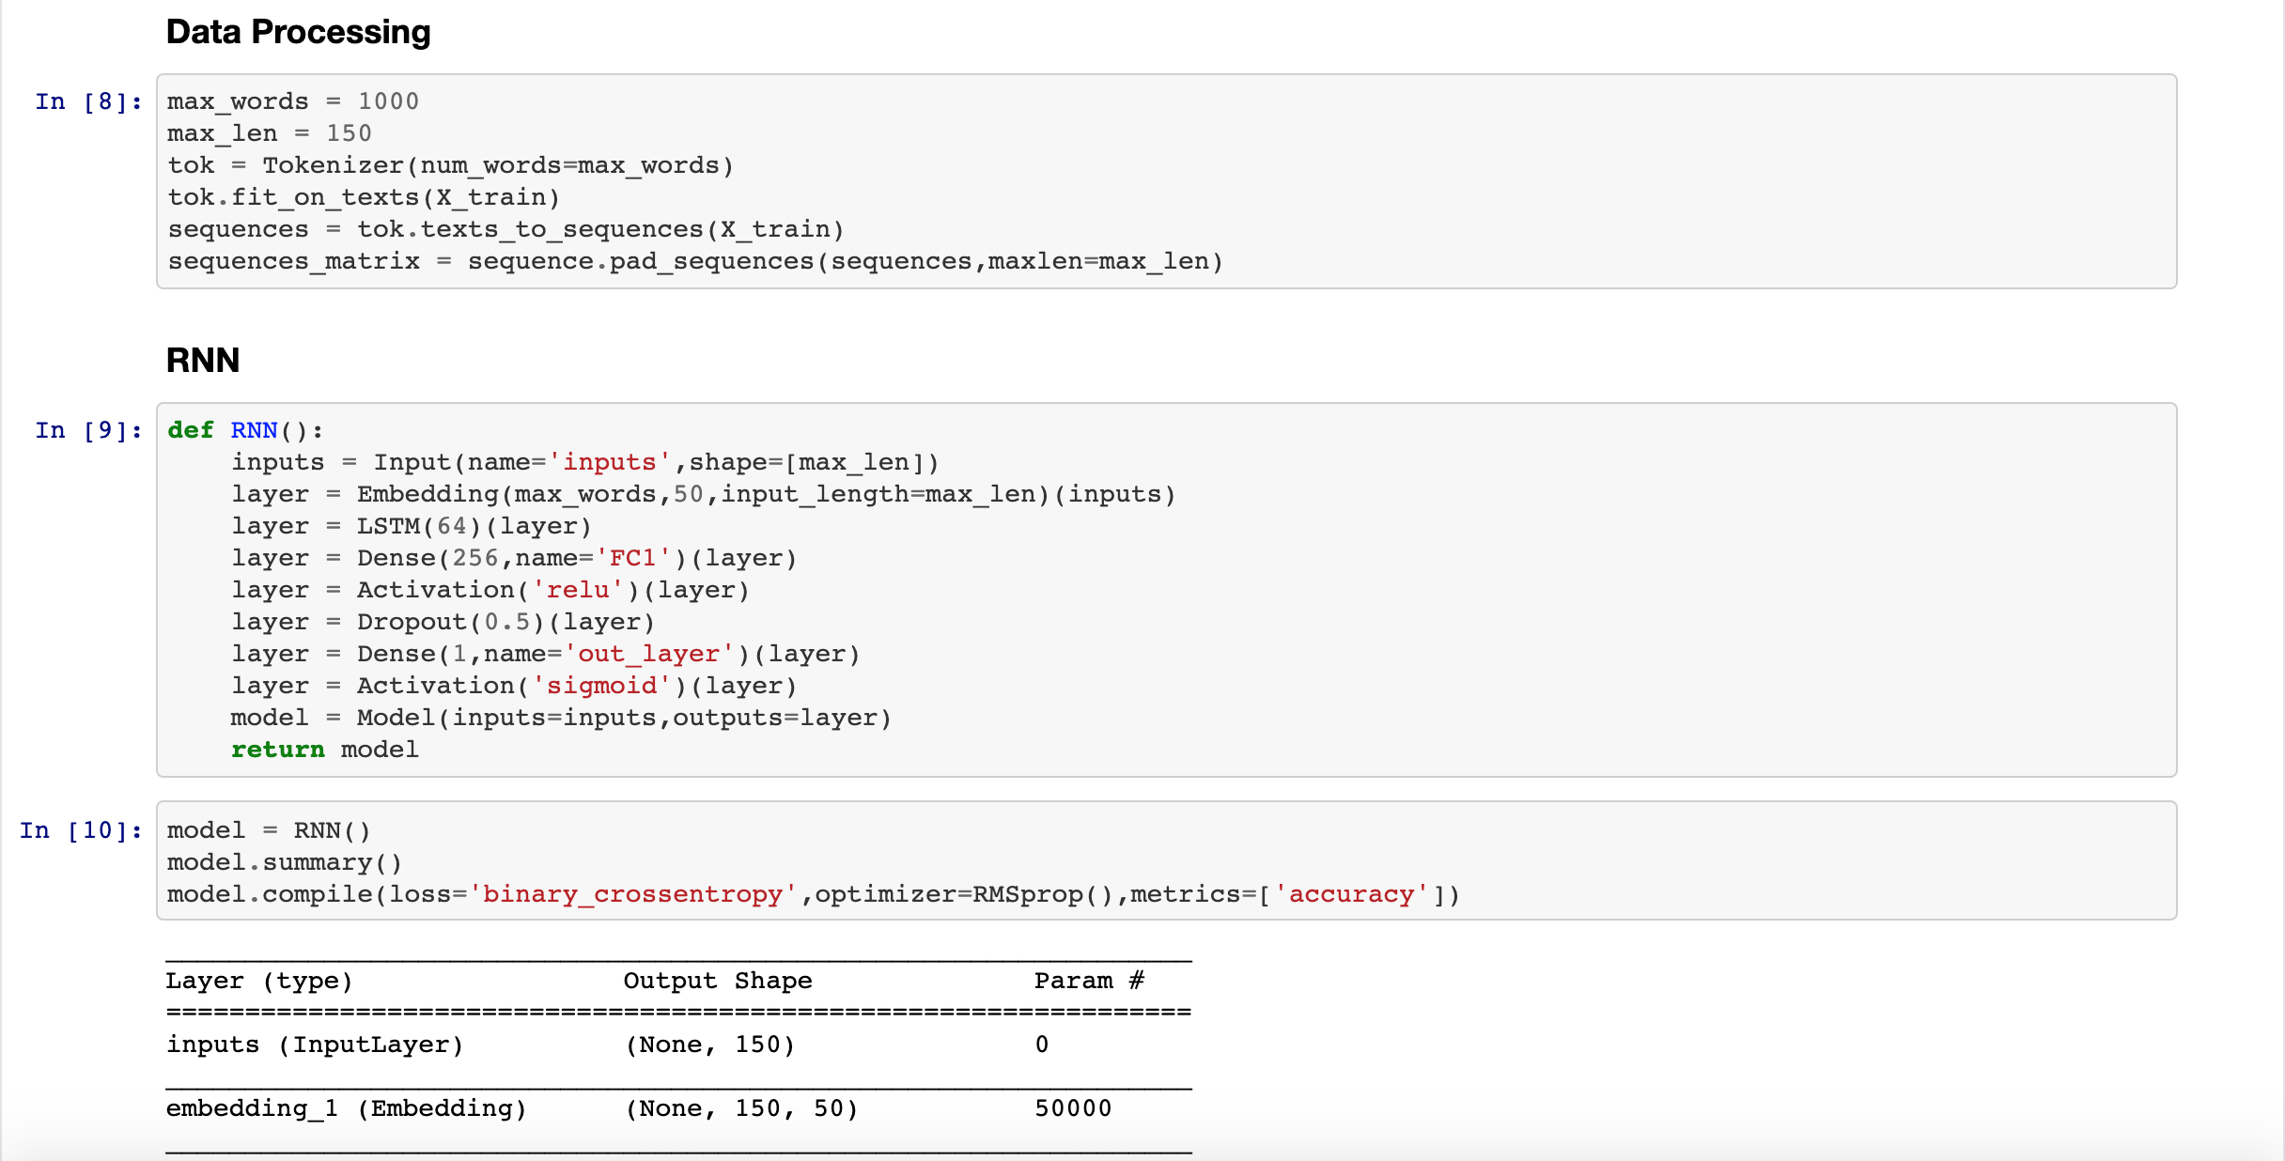Click the Embedding layer code line
The width and height of the screenshot is (2285, 1161).
(x=703, y=494)
